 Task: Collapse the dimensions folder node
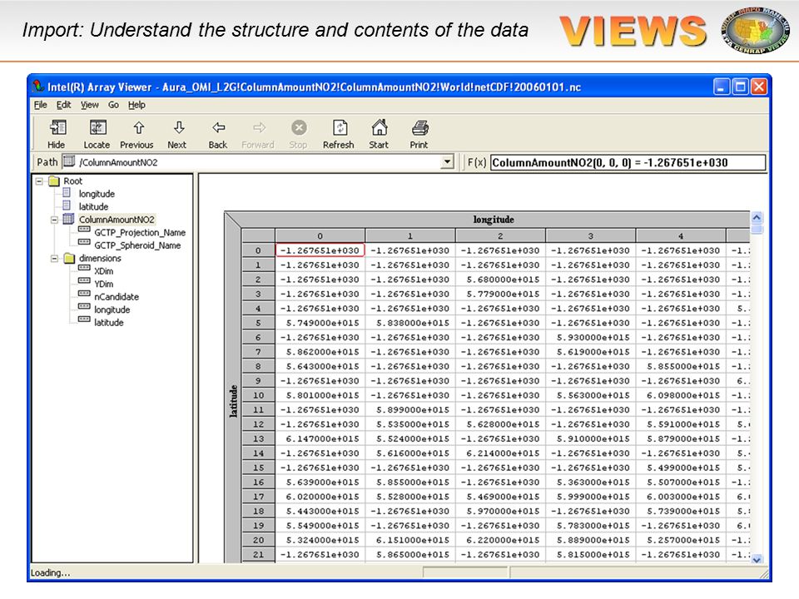pyautogui.click(x=54, y=259)
